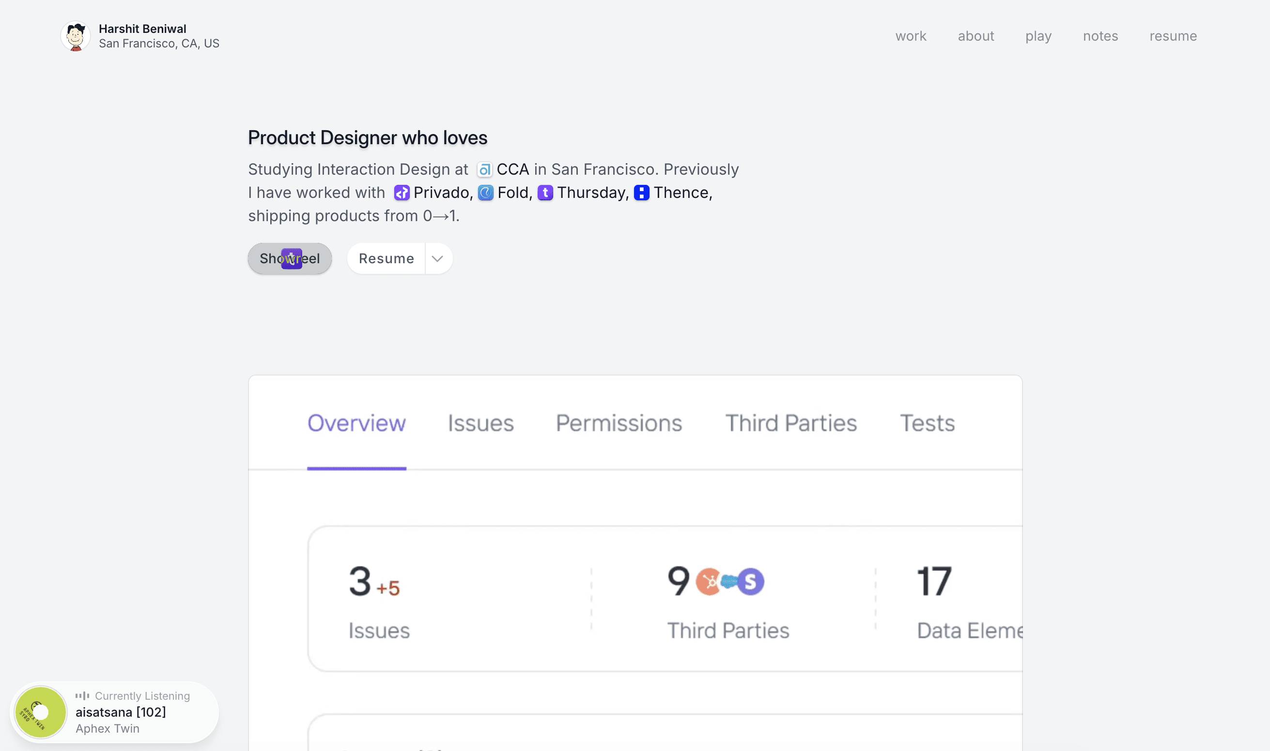Click the HubSpot orange icon beside 9
Viewport: 1270px width, 751px height.
point(708,582)
